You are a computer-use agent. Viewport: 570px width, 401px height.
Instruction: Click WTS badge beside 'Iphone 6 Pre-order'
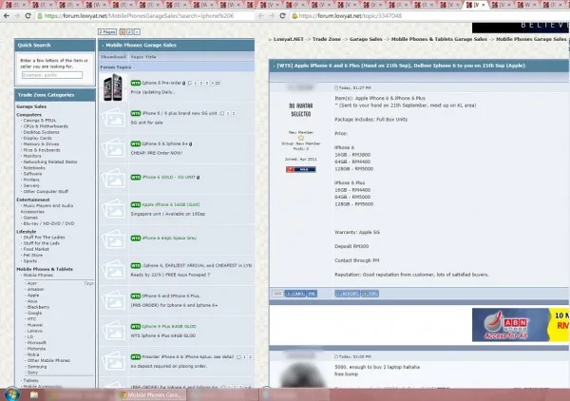point(136,84)
